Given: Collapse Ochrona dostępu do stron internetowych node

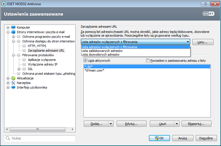Looking at the screenshot, I should [x=13, y=41].
